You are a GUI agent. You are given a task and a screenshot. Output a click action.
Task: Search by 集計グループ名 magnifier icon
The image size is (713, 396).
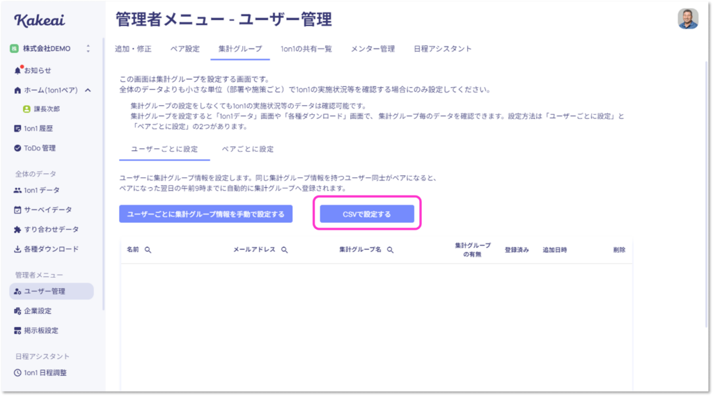(390, 250)
